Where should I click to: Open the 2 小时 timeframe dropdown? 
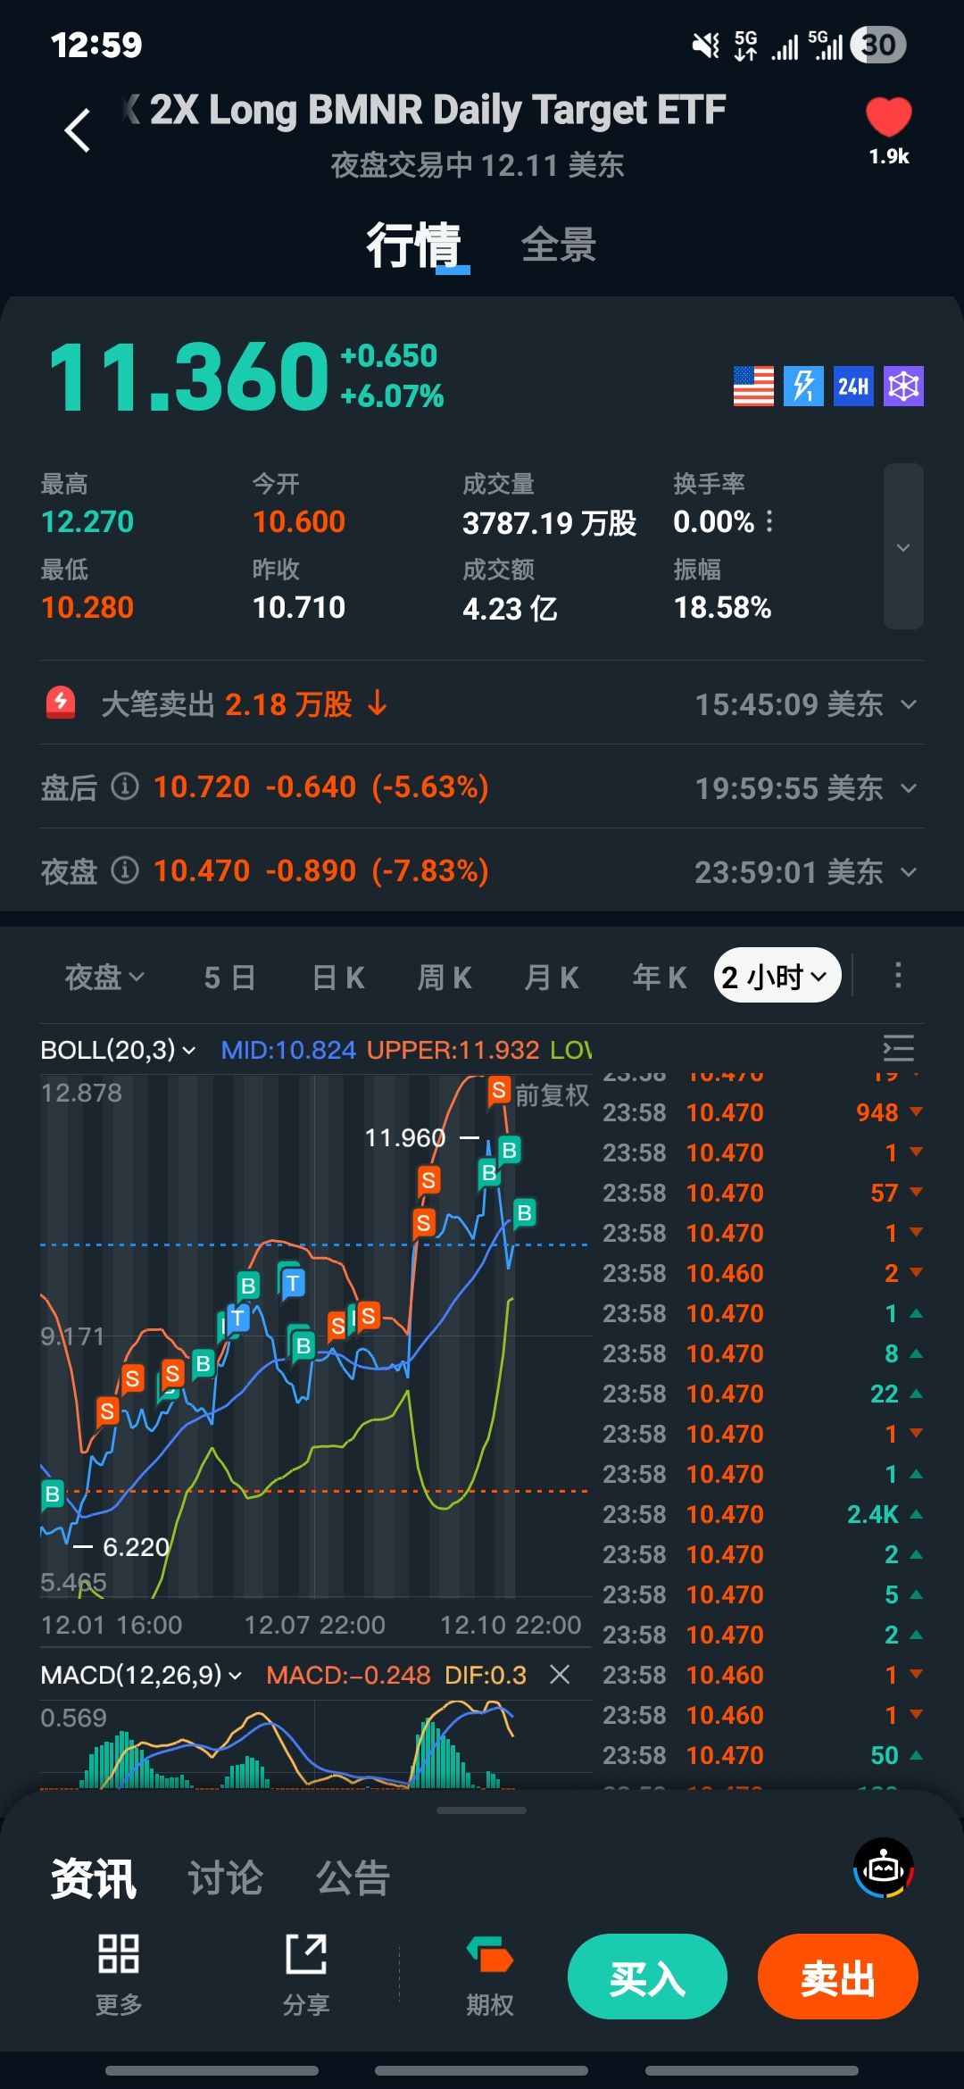point(777,976)
